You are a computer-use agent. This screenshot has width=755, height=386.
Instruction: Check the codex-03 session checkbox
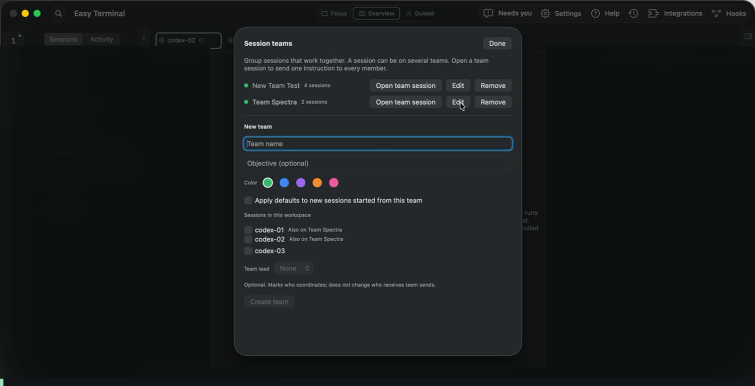(x=248, y=251)
